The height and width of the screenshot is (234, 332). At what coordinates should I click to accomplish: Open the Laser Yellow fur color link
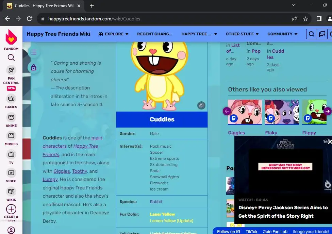click(162, 214)
